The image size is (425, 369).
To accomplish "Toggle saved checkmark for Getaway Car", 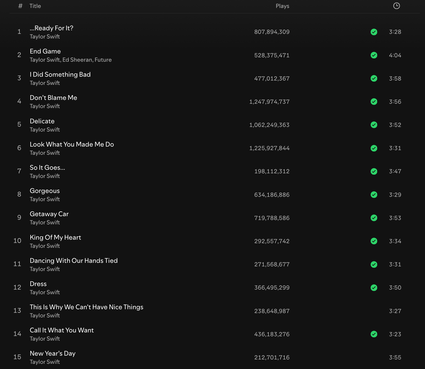I will [374, 218].
